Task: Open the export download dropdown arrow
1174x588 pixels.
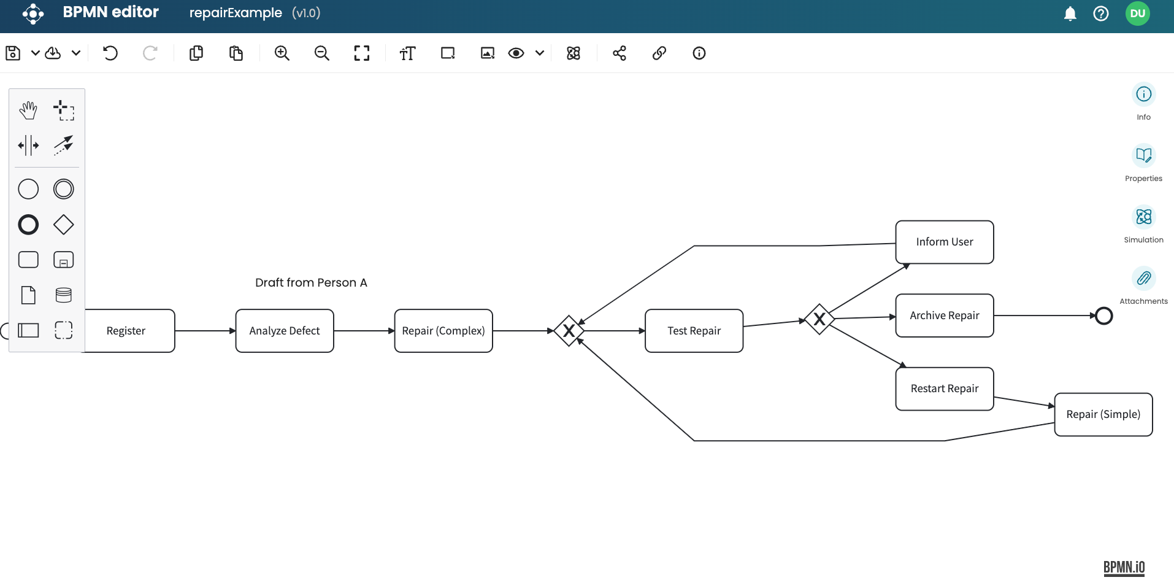Action: (x=76, y=53)
